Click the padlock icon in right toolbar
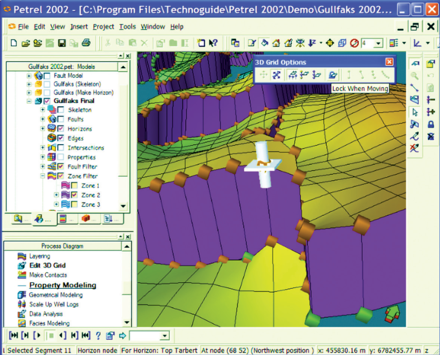This screenshot has height=355, width=440. tap(431, 124)
